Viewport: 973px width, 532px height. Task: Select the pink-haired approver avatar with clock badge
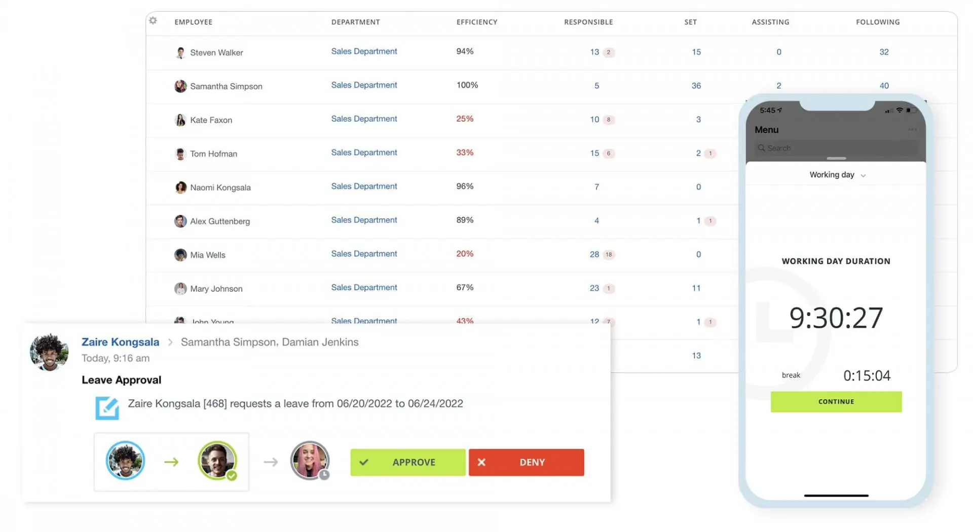[x=310, y=462]
